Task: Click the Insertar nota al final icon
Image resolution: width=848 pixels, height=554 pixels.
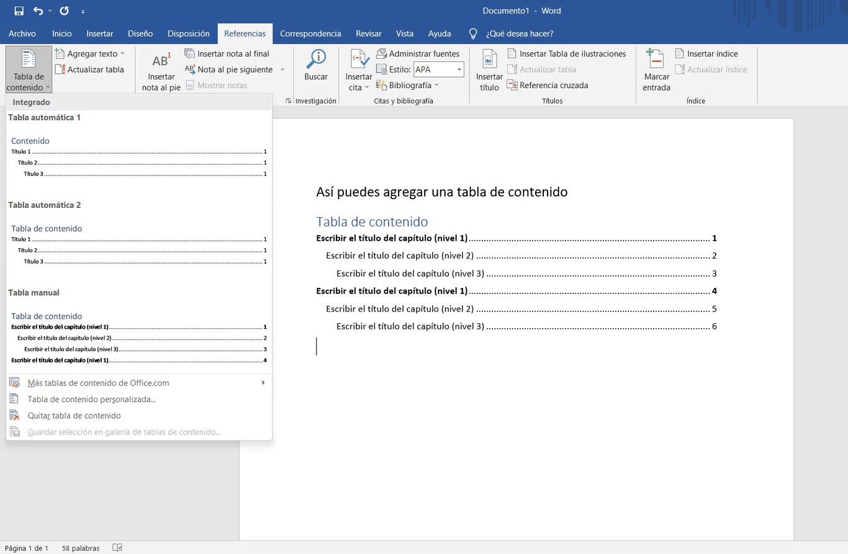Action: (228, 53)
